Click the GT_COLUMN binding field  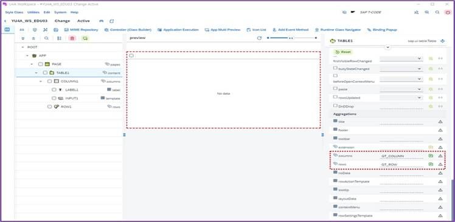point(402,156)
